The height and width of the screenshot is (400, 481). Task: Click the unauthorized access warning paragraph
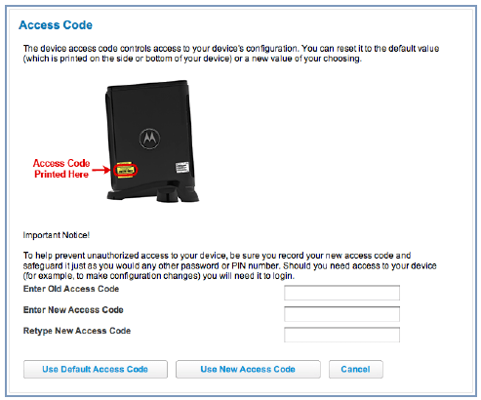pos(229,265)
